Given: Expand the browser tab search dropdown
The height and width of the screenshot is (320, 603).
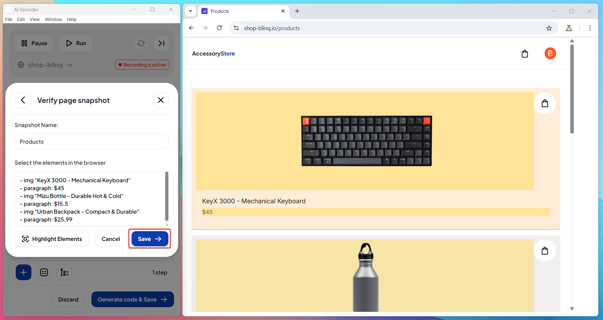Looking at the screenshot, I should pyautogui.click(x=190, y=11).
